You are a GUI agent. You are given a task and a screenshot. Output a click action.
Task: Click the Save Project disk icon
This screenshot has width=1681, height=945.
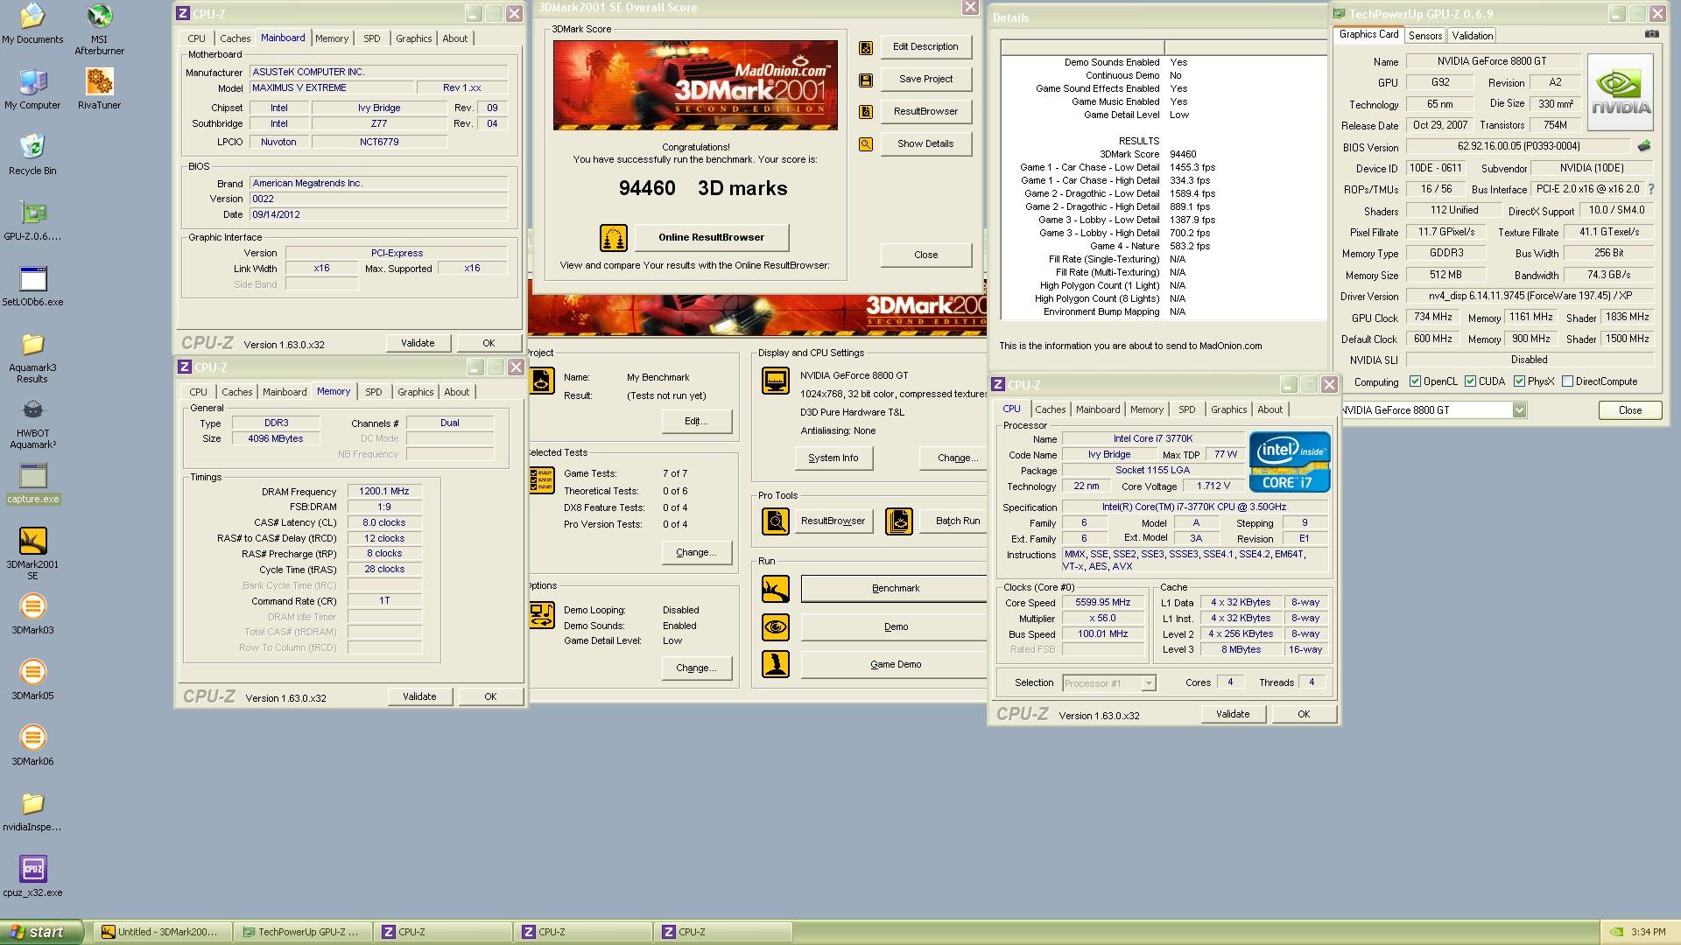click(x=865, y=80)
